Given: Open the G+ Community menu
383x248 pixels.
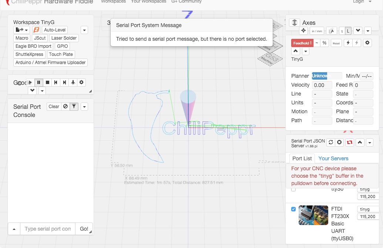Looking at the screenshot, I should (x=186, y=1).
